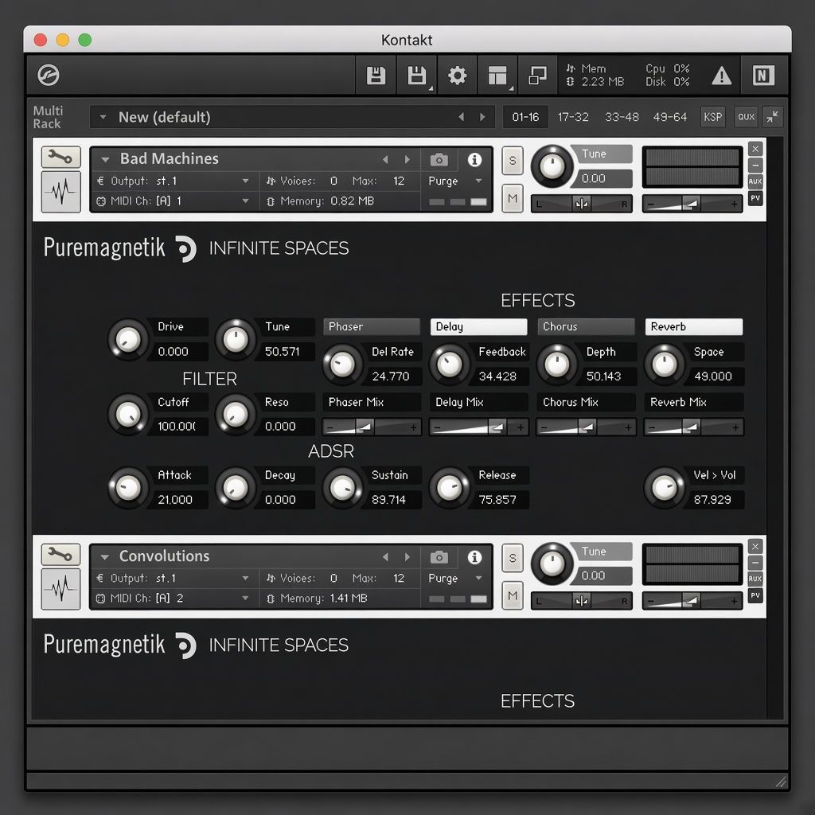Click the Vel > Vol knob
This screenshot has width=815, height=815.
[665, 488]
